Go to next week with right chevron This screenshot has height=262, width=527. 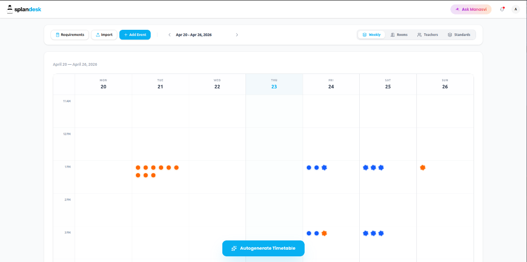coord(237,35)
